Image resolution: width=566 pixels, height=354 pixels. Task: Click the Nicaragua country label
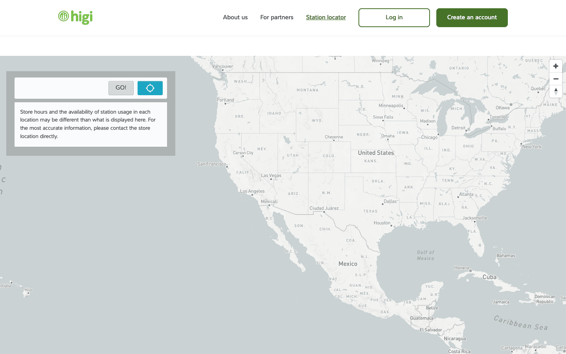(x=455, y=339)
